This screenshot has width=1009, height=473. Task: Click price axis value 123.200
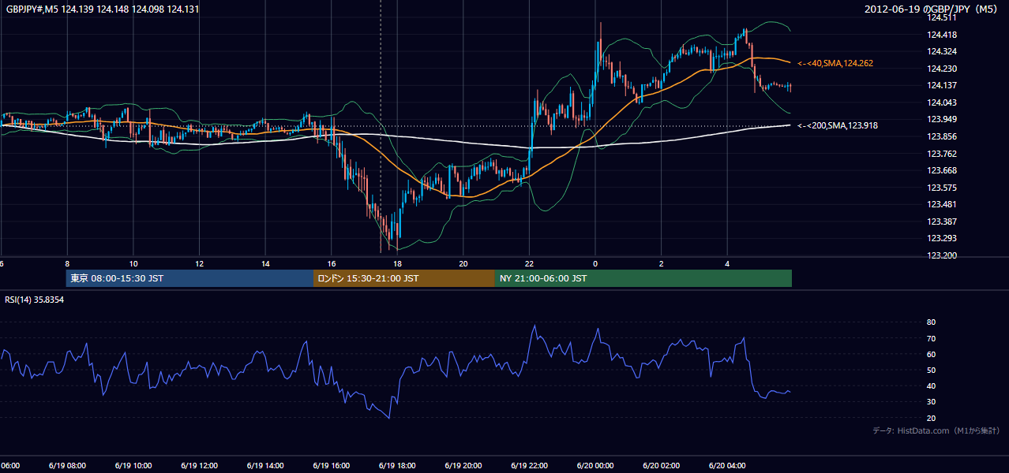point(941,255)
